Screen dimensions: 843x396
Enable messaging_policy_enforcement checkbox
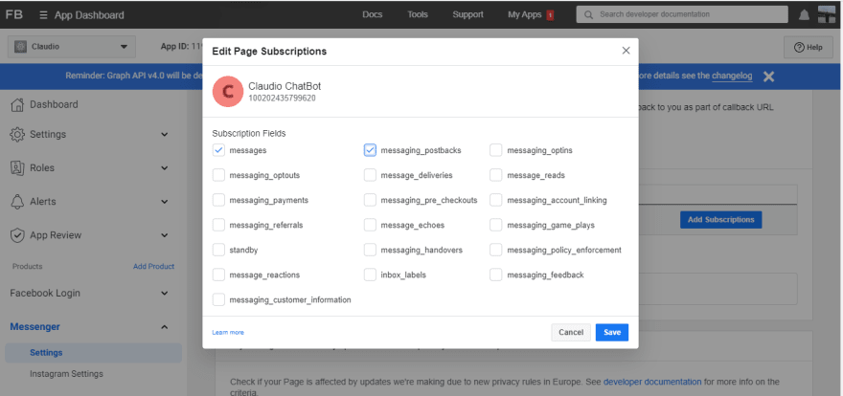(495, 250)
